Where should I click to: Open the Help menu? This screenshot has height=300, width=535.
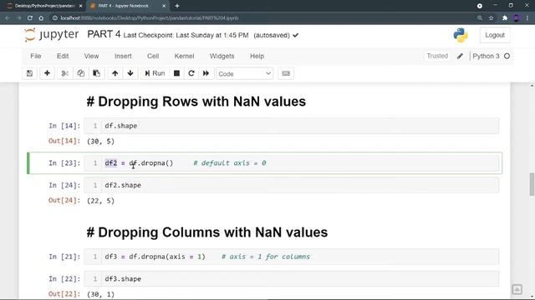[x=257, y=56]
